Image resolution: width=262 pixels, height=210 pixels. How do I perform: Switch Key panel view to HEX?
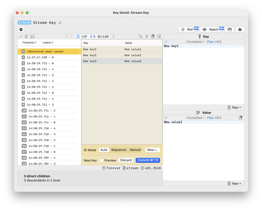point(218,42)
